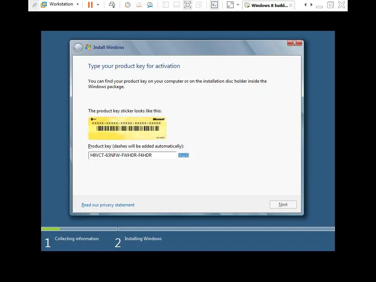The image size is (376, 282).
Task: Send Ctrl+Alt+Del to the guest
Action: tap(112, 4)
